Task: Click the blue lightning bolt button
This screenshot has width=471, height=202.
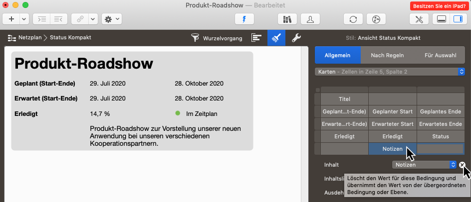Action: pyautogui.click(x=244, y=19)
